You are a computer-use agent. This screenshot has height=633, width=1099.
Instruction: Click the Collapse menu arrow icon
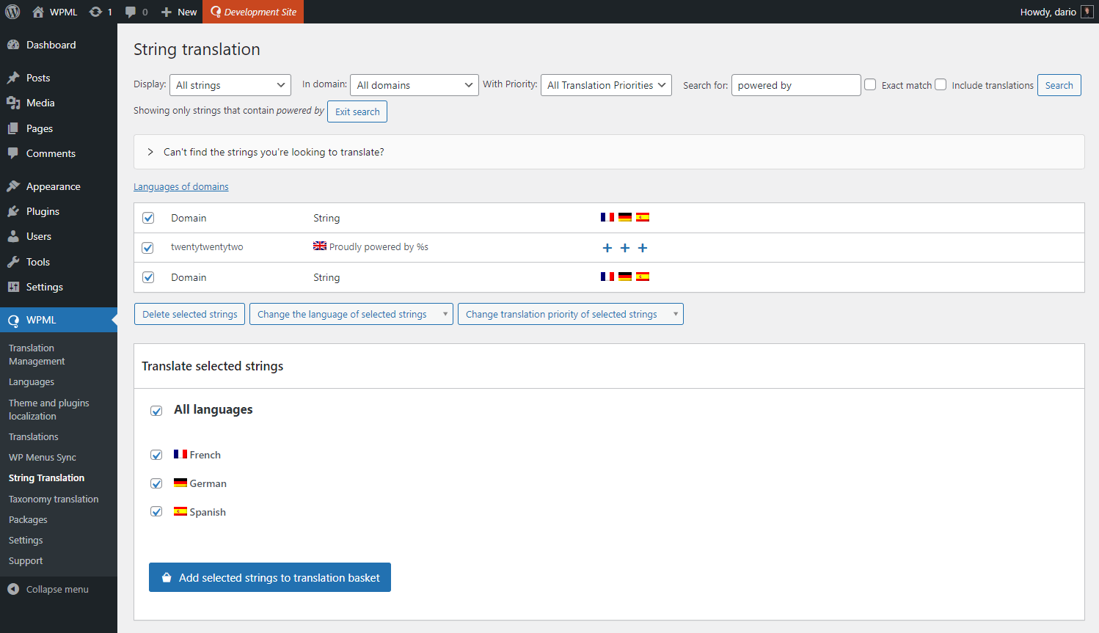[x=13, y=589]
